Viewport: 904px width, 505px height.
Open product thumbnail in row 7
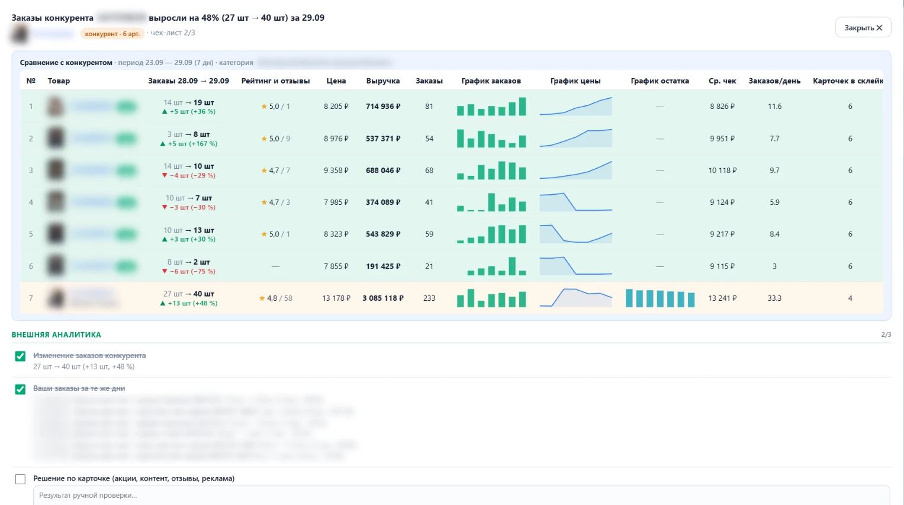click(x=56, y=298)
